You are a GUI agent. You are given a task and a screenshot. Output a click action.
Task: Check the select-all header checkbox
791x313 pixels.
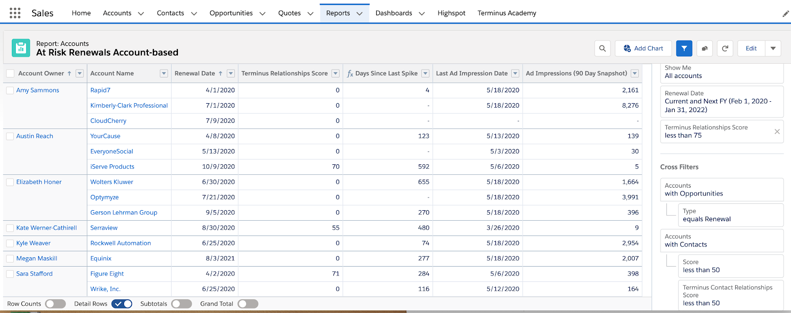pos(10,74)
